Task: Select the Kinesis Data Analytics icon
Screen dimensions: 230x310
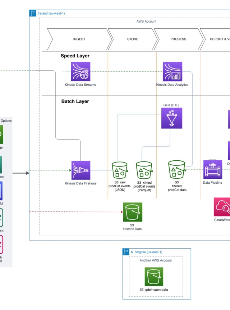Action: [x=172, y=71]
